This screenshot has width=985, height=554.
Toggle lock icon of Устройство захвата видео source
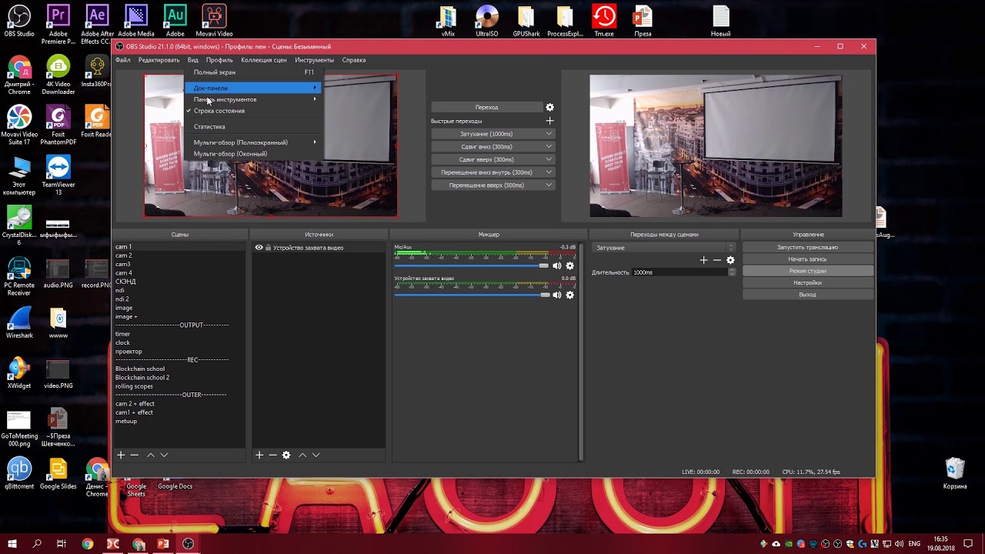click(x=268, y=248)
